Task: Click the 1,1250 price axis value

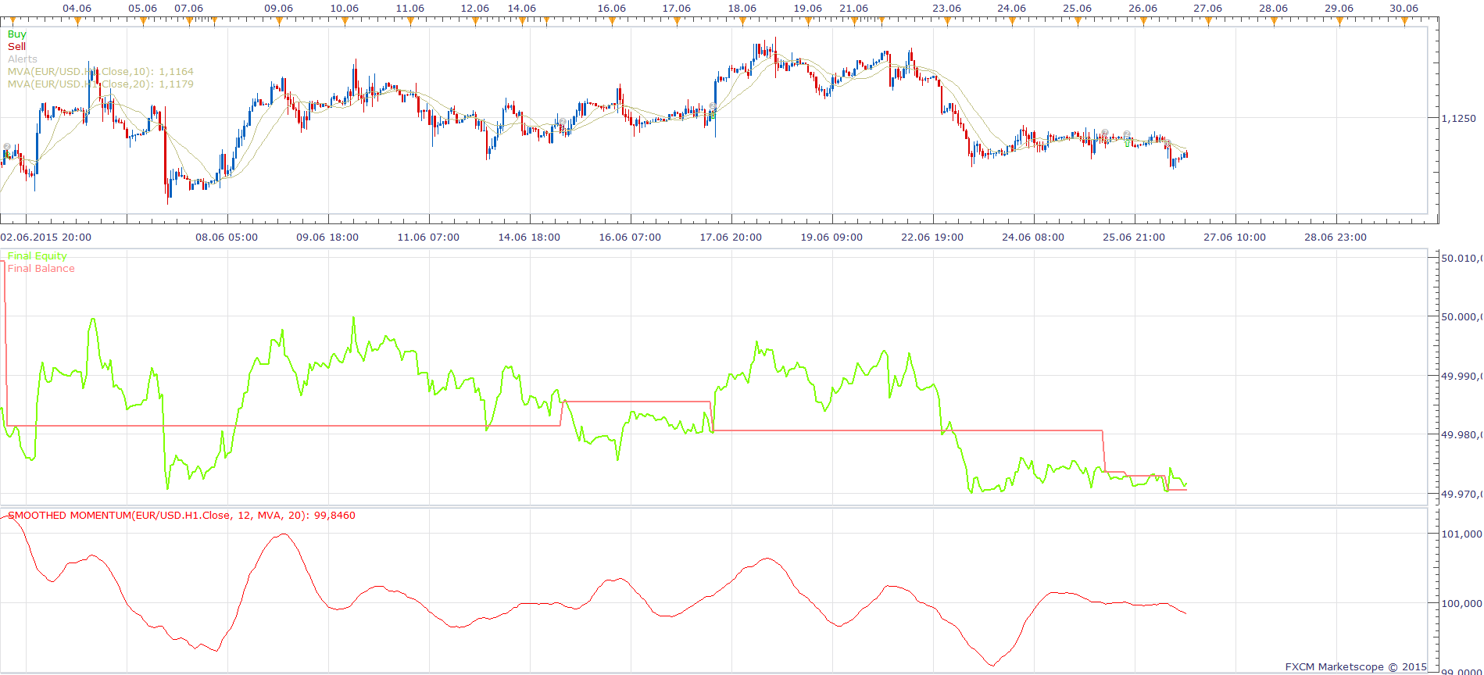Action: (1459, 119)
